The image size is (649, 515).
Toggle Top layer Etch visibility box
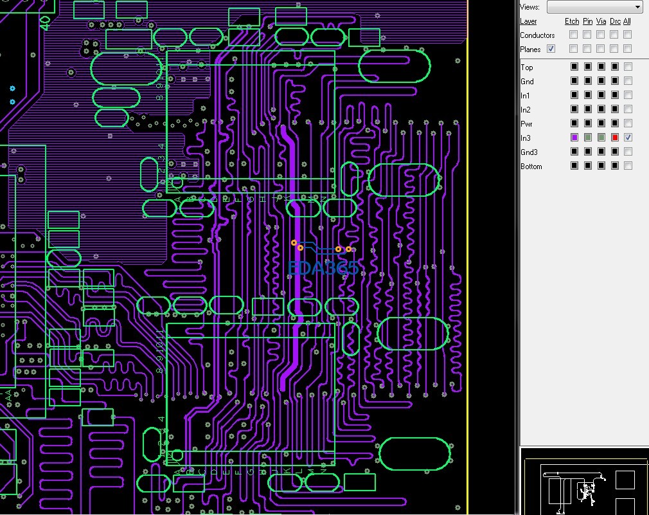coord(574,66)
